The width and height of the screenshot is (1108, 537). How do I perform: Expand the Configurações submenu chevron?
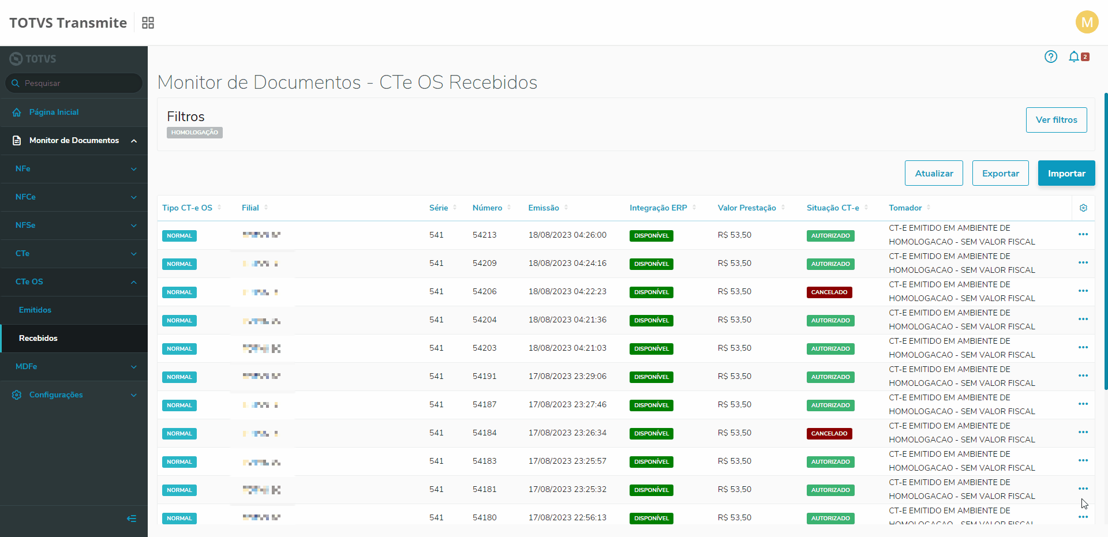click(x=134, y=395)
